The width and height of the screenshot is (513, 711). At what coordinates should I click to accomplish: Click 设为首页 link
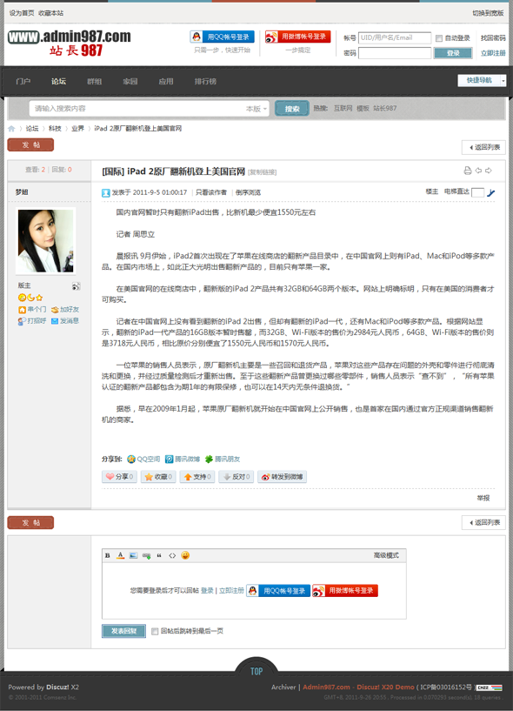pos(21,13)
